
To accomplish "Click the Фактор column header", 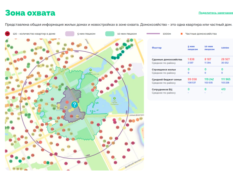I will [157, 48].
